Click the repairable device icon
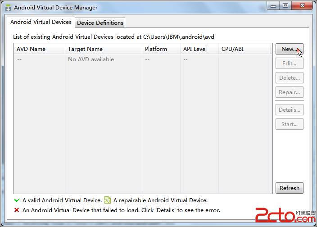Image resolution: width=317 pixels, height=227 pixels. (107, 200)
